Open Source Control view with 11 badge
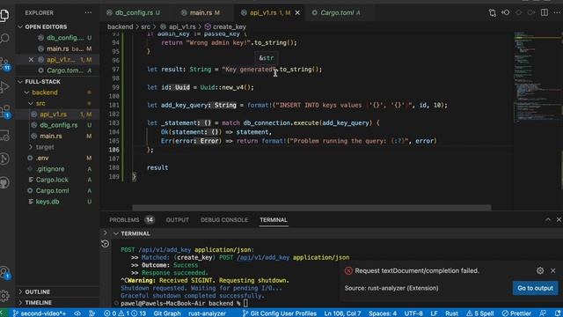The width and height of the screenshot is (563, 317). 5,63
